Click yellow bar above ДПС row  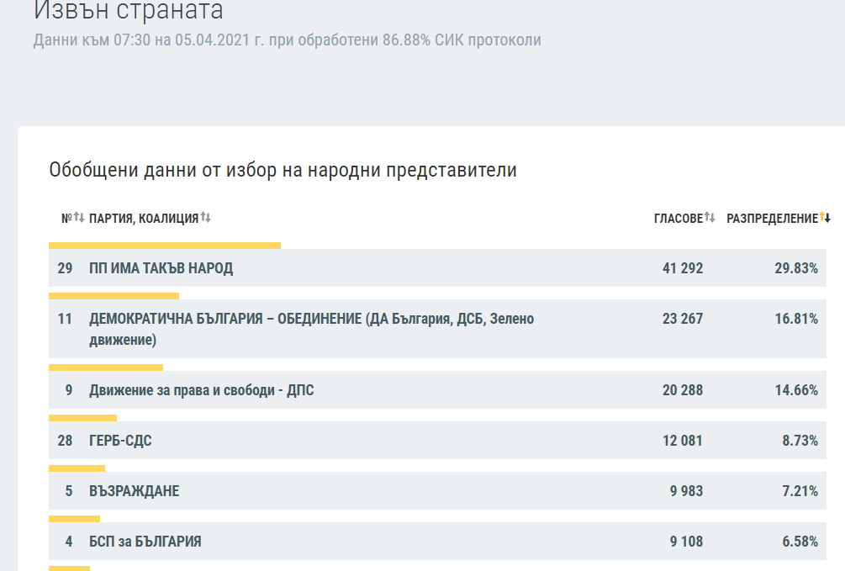(106, 367)
